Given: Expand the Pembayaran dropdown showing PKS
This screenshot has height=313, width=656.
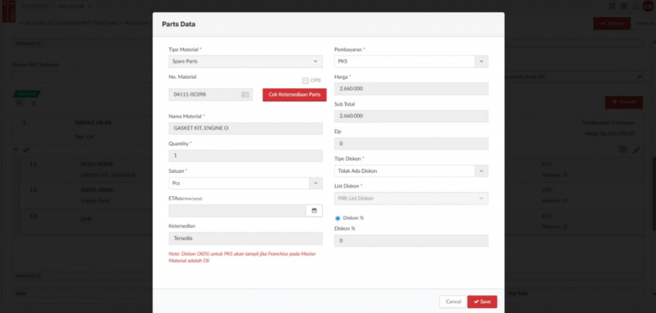Looking at the screenshot, I should 411,61.
